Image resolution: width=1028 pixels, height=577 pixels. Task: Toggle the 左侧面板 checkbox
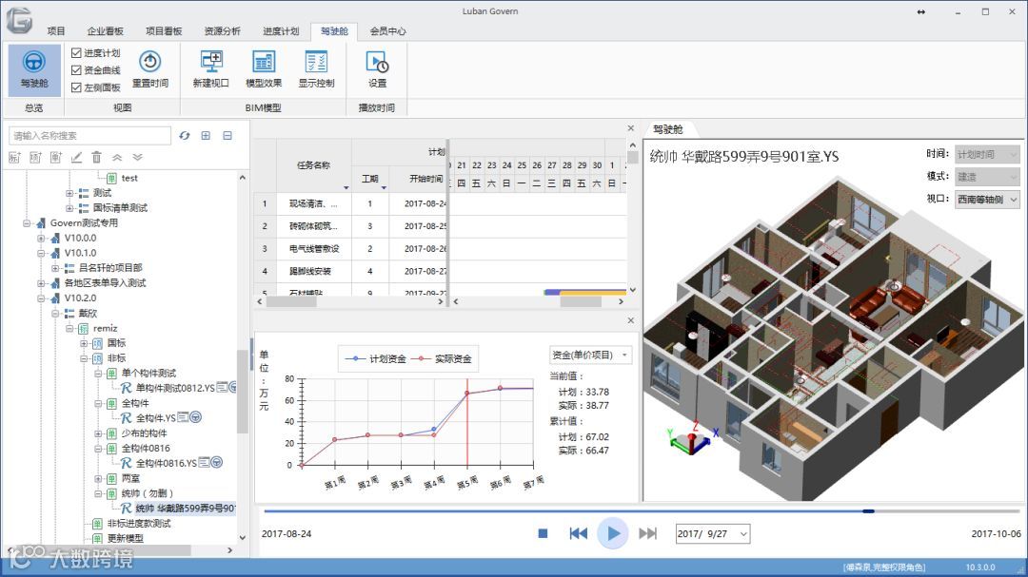(76, 87)
